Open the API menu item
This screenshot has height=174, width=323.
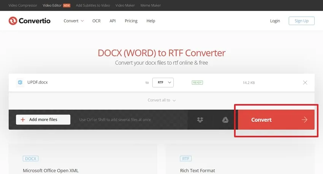[x=112, y=21]
